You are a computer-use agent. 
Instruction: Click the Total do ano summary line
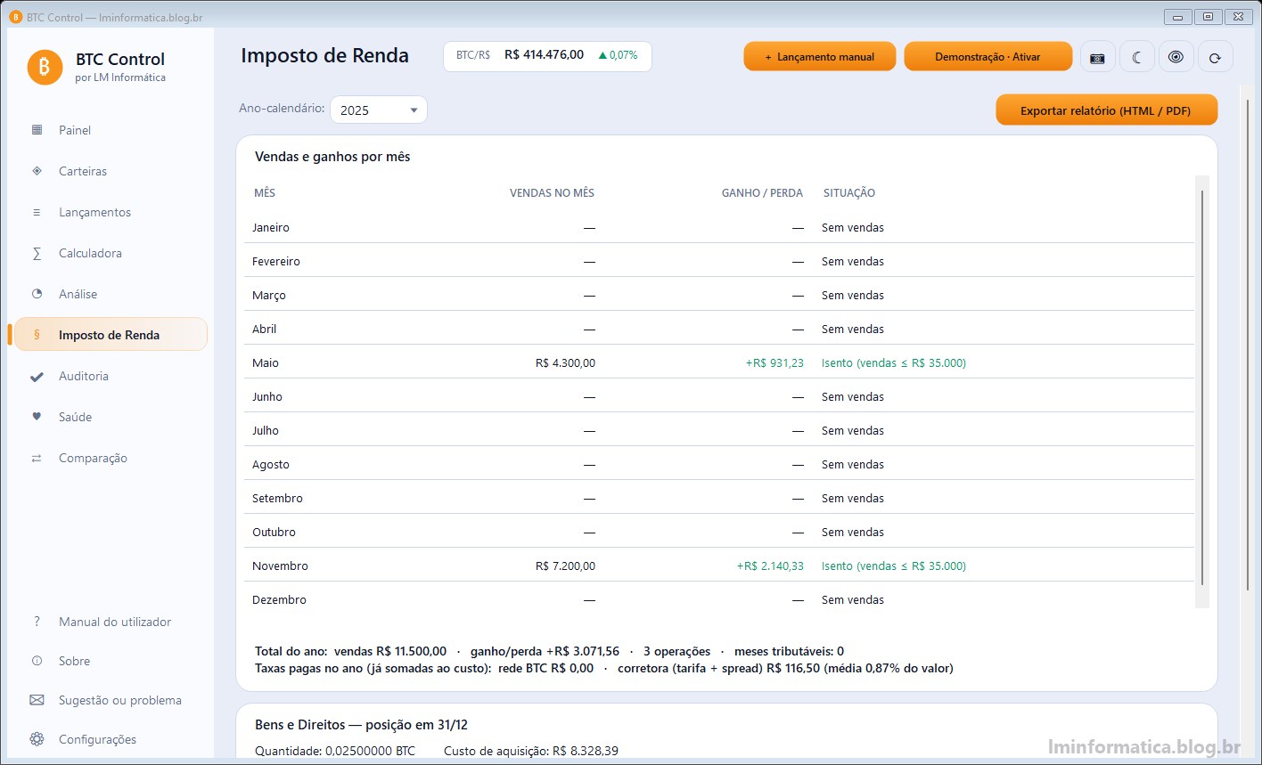[549, 651]
